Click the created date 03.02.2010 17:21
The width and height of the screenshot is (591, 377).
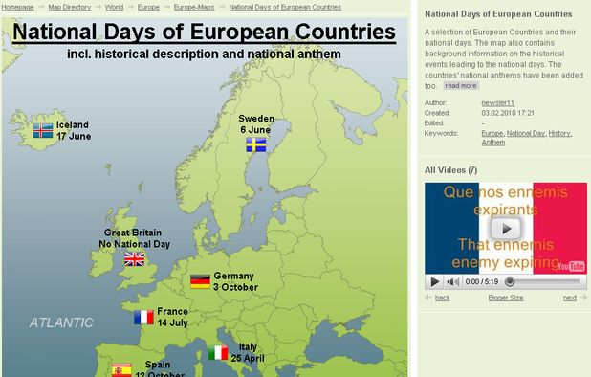(508, 113)
